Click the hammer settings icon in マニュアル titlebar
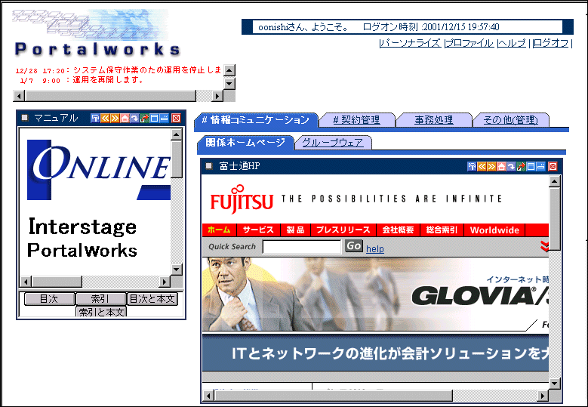 click(x=95, y=119)
